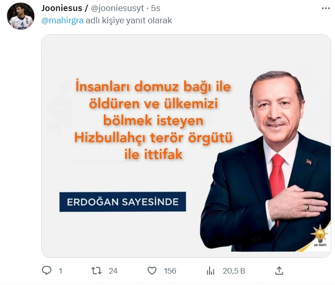Expand the attached image in the tweet
This screenshot has height=285, width=335.
(186, 146)
